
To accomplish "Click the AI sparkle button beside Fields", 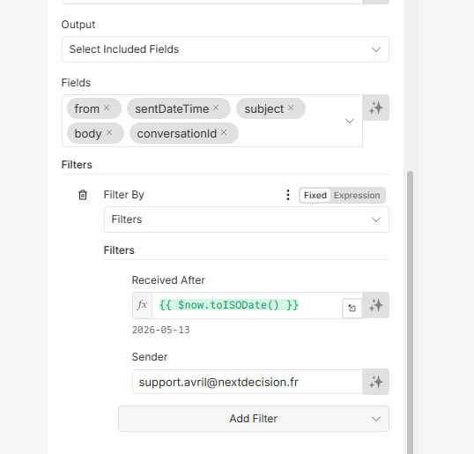I will pyautogui.click(x=375, y=108).
